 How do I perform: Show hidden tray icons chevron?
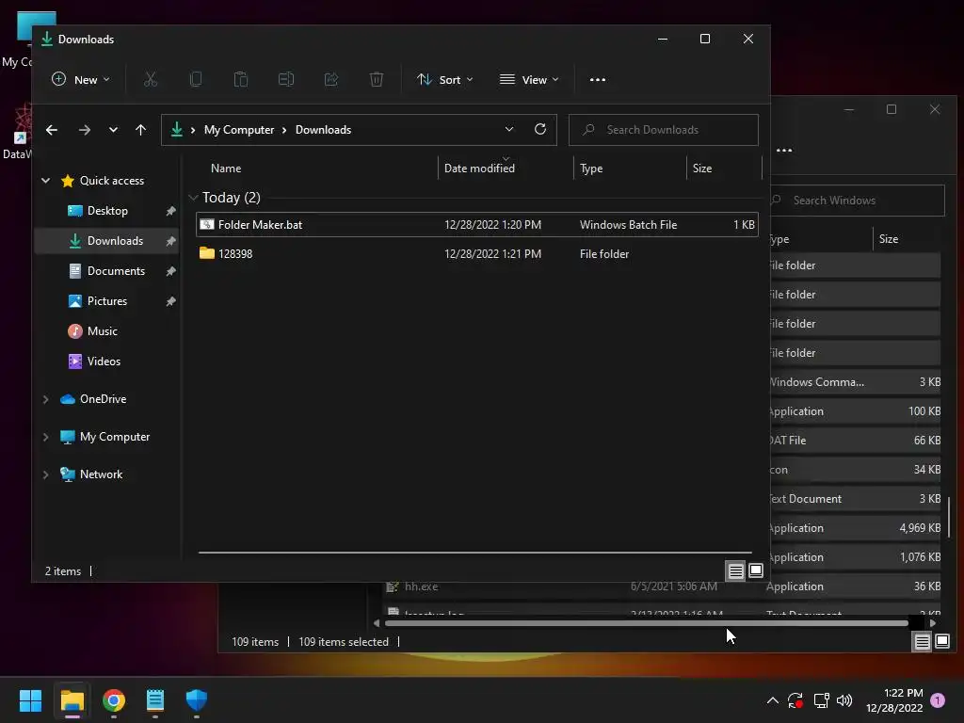(773, 700)
